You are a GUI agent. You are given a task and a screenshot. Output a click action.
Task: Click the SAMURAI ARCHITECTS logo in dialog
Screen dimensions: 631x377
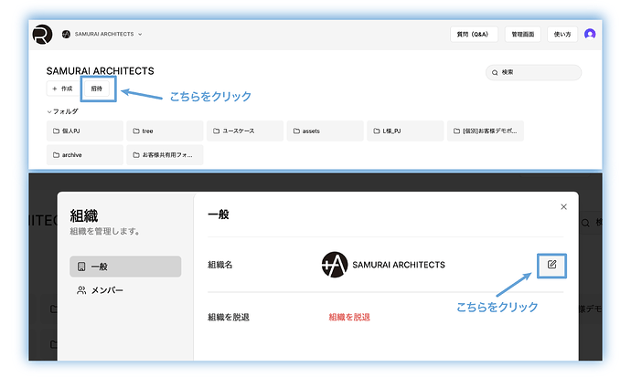click(335, 265)
